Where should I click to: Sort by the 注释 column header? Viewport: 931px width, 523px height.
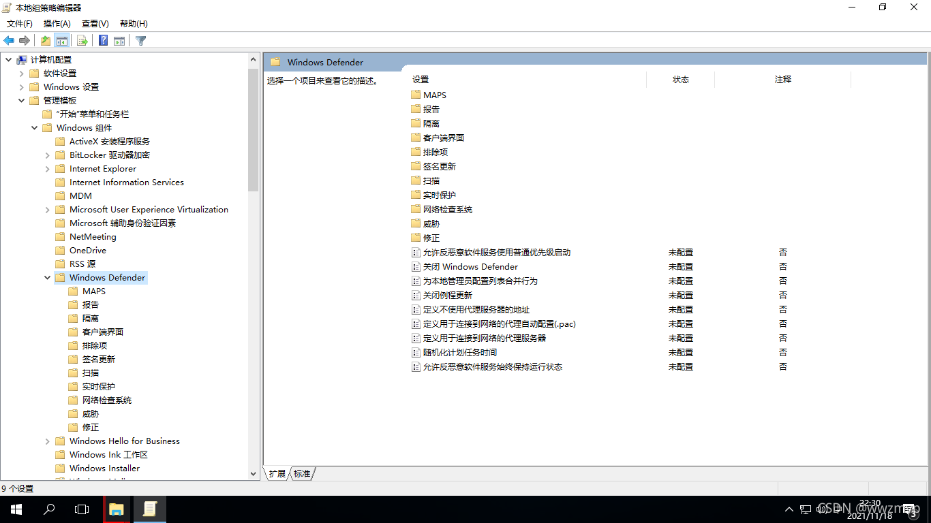[783, 80]
